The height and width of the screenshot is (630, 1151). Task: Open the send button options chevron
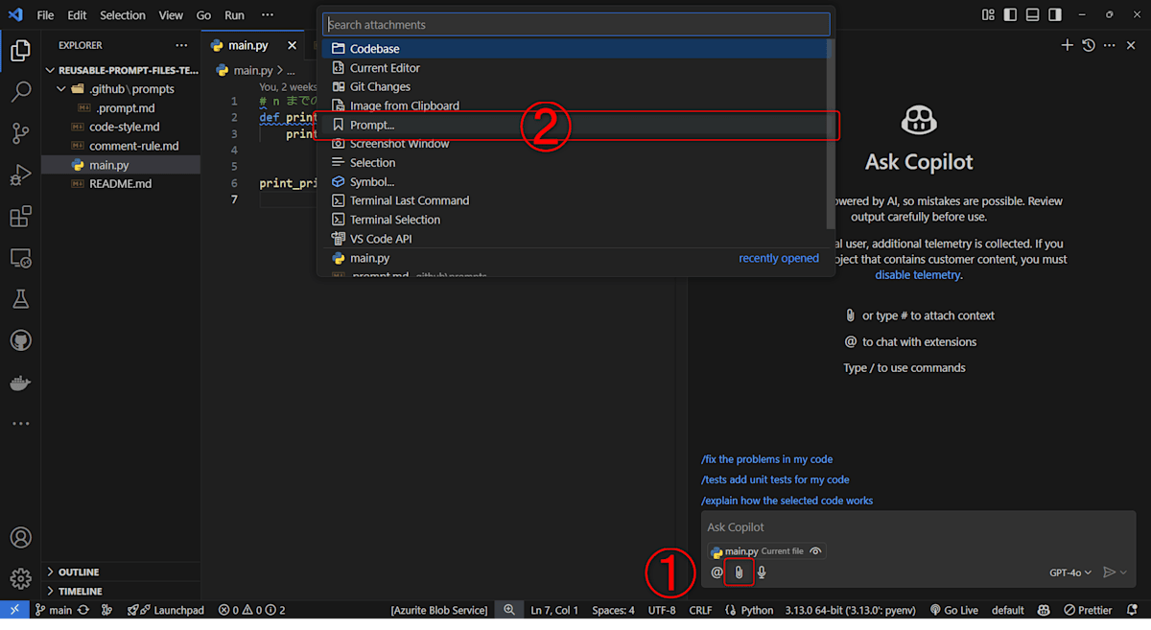1124,572
